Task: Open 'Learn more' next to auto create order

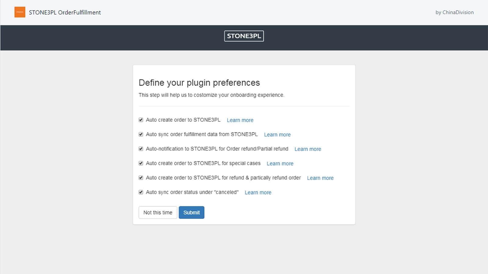Action: (240, 120)
